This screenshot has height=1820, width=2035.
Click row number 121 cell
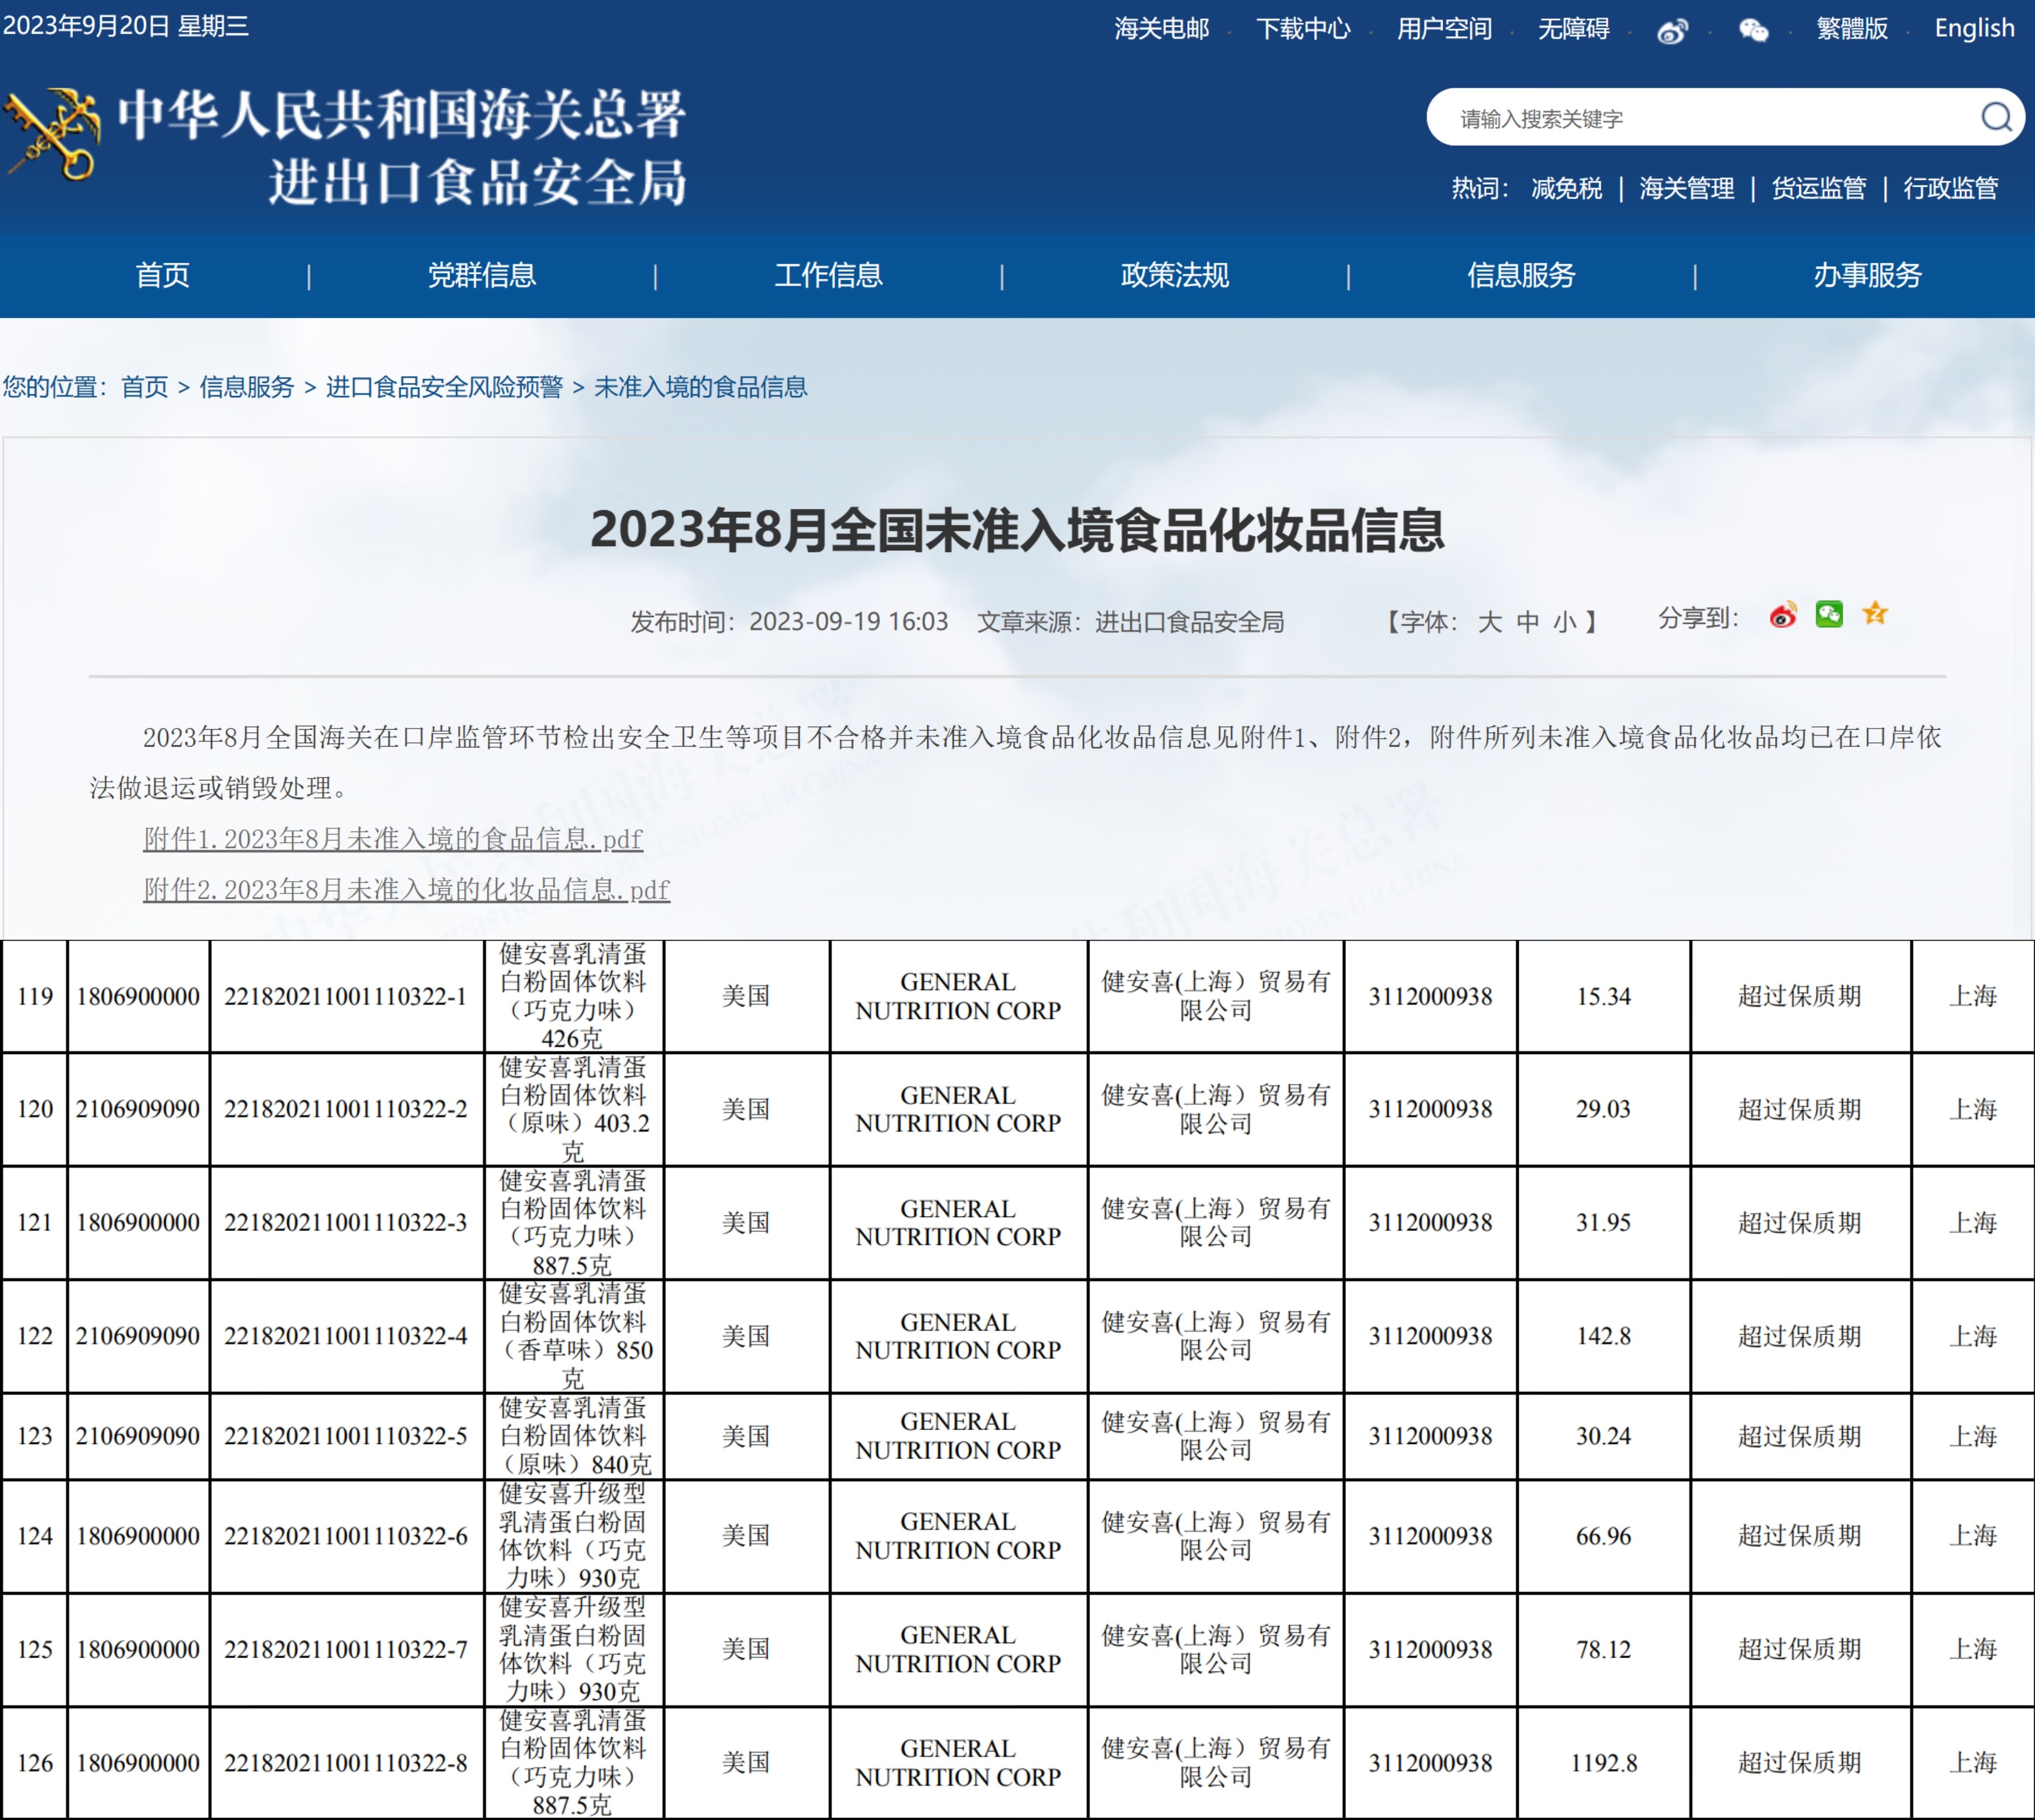(x=35, y=1222)
